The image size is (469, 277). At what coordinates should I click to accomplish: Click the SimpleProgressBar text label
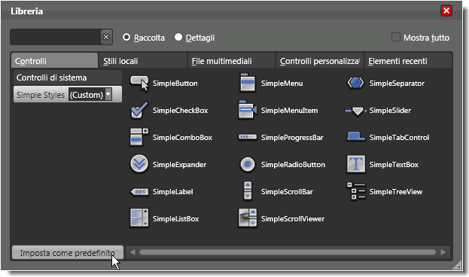click(292, 138)
